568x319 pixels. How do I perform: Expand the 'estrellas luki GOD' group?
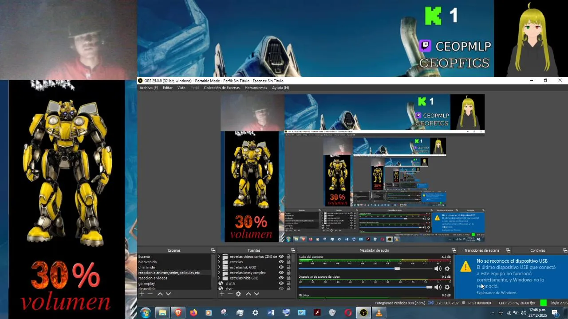click(219, 267)
